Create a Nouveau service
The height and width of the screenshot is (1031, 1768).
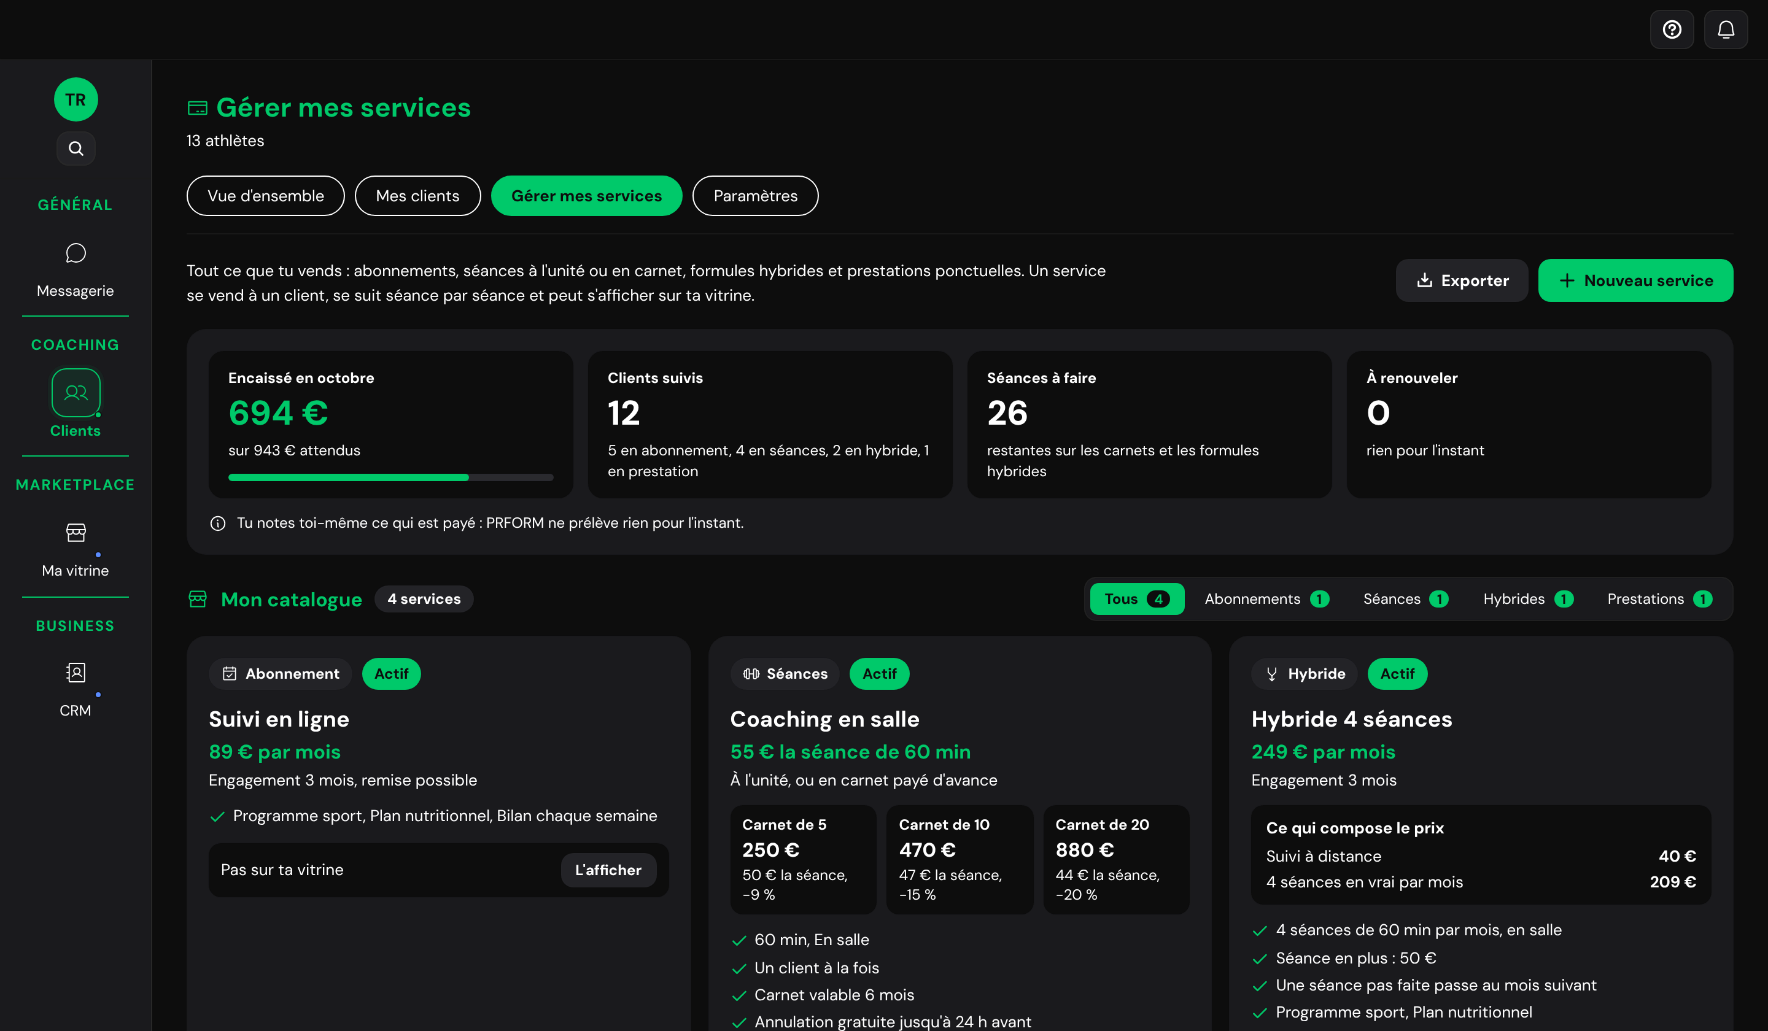click(x=1635, y=280)
